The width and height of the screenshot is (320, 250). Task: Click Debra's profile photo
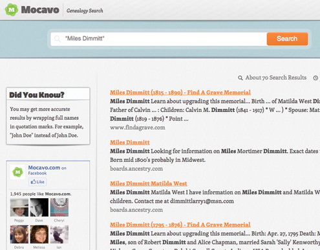(x=19, y=234)
